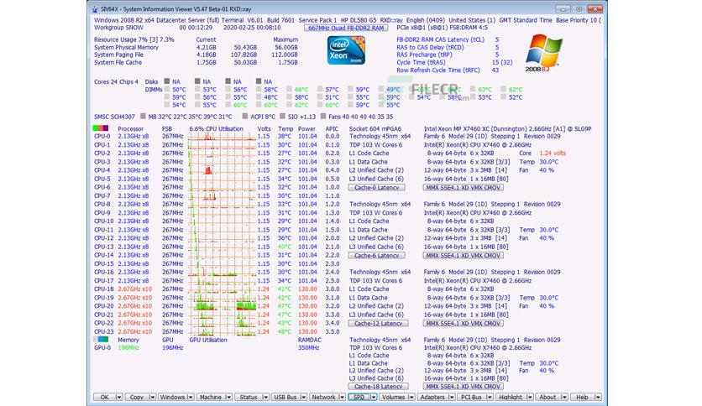Click the MB temperature indicator square
702x406 pixels.
point(143,117)
